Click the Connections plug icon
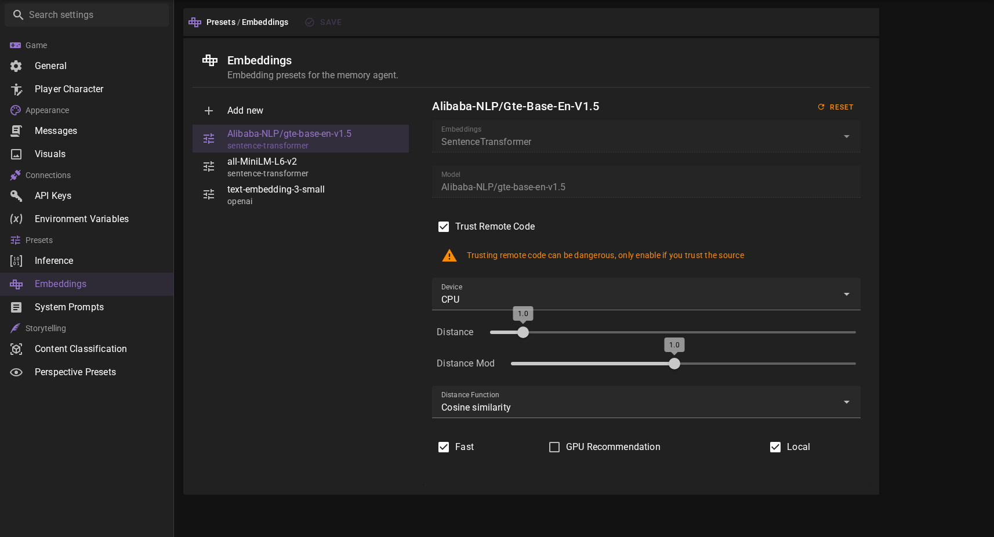The image size is (994, 537). 16,175
